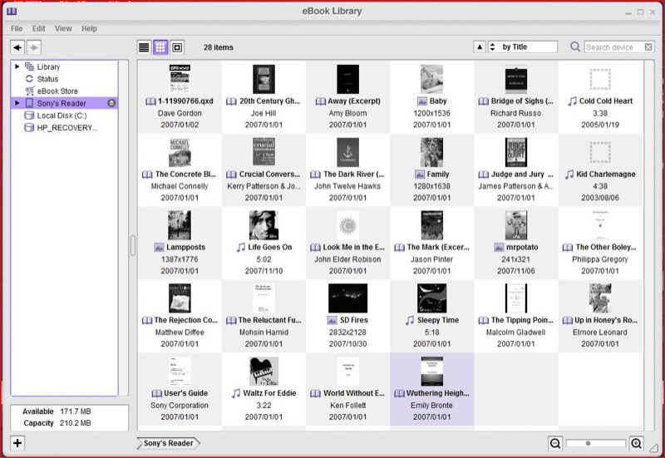The height and width of the screenshot is (458, 665).
Task: Select Look Me in the Eye cover
Action: pyautogui.click(x=347, y=225)
